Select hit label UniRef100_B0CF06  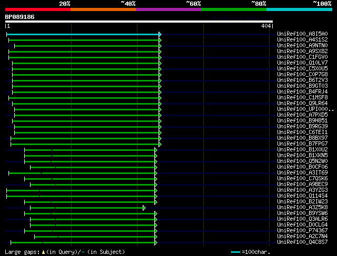click(x=302, y=167)
